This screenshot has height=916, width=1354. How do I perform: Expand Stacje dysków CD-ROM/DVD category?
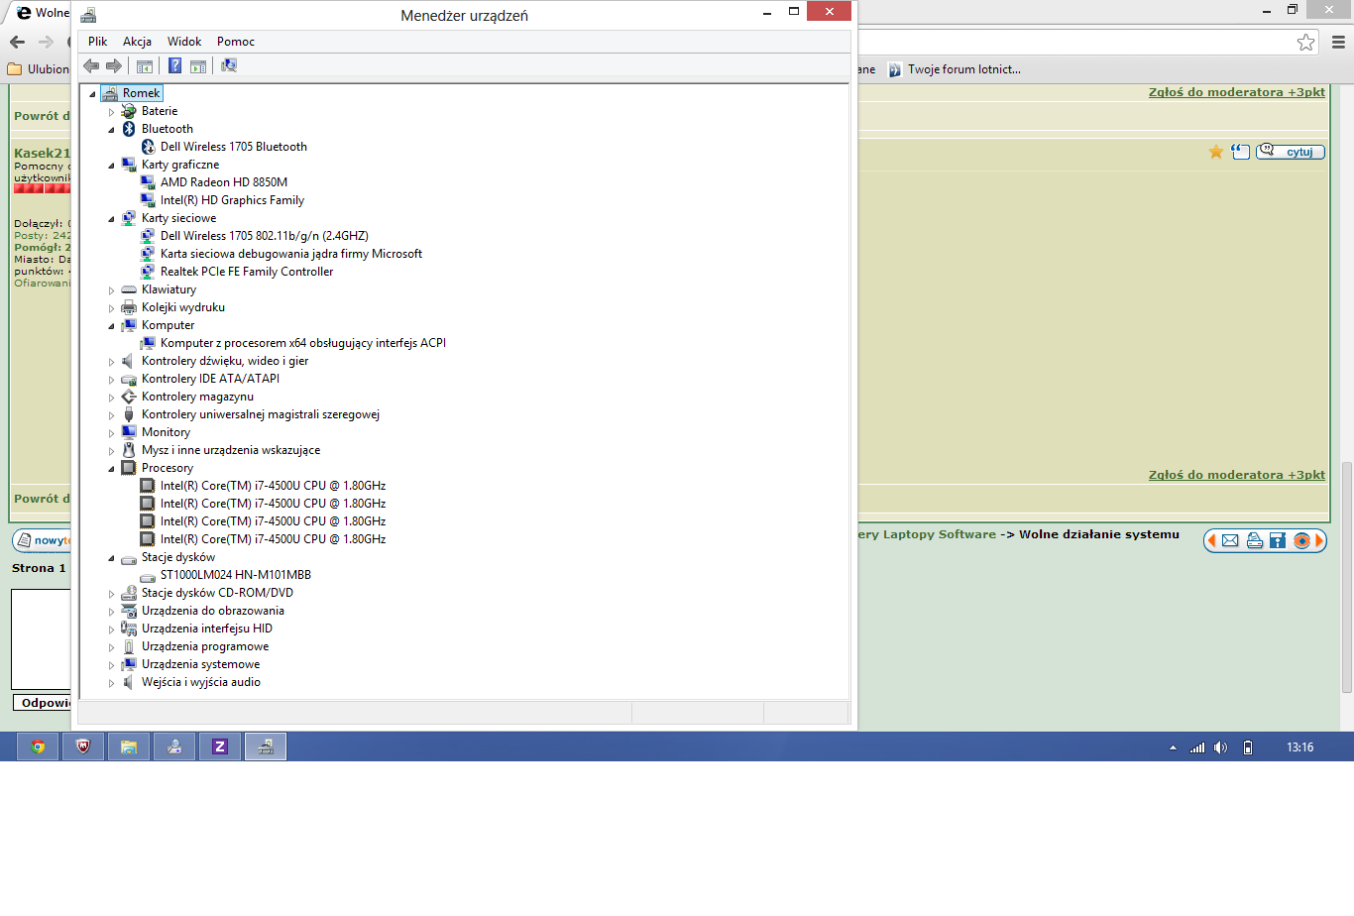click(112, 594)
